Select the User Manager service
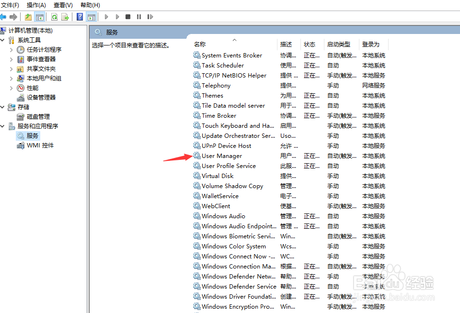 (222, 156)
